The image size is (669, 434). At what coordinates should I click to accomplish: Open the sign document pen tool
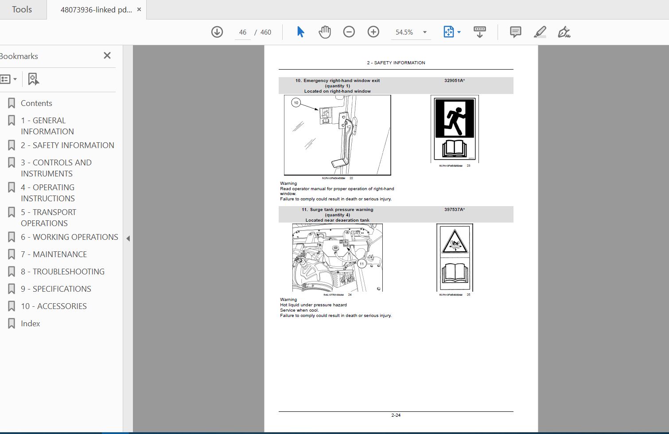[x=564, y=32]
